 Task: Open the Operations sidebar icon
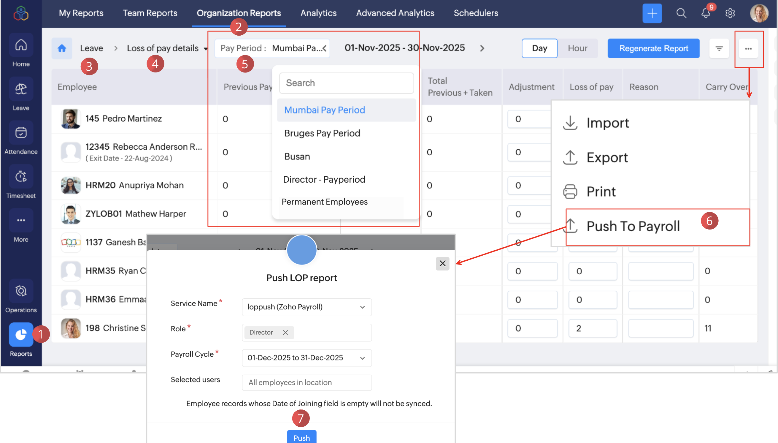tap(21, 291)
